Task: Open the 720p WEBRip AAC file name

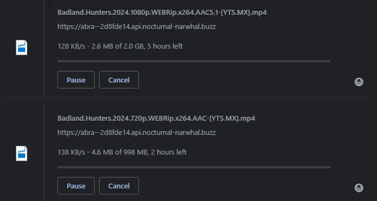Action: [x=156, y=119]
